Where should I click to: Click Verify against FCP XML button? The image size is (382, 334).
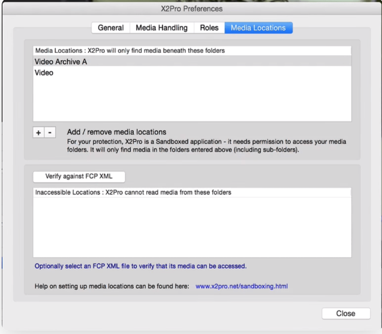[79, 177]
